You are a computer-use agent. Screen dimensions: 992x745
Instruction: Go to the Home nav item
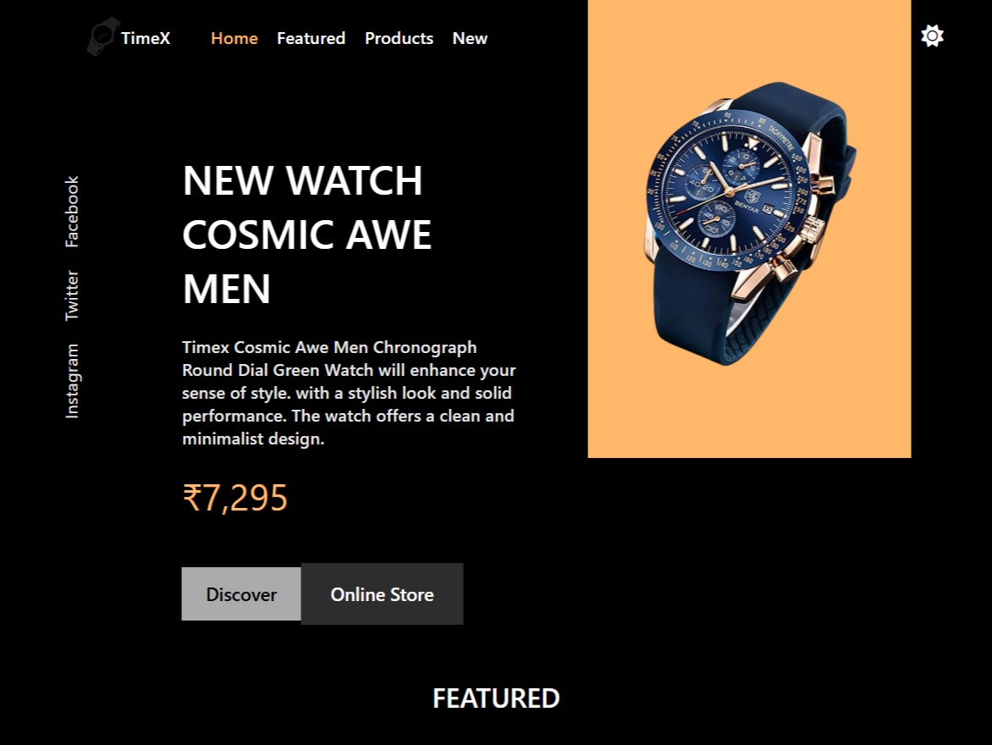[x=234, y=39]
